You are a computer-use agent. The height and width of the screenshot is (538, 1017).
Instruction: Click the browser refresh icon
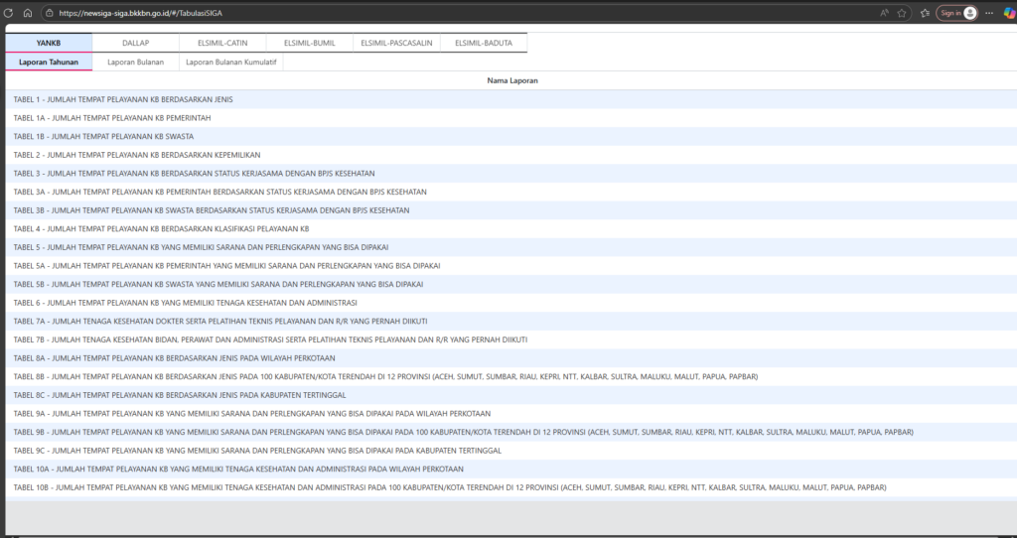(x=9, y=13)
